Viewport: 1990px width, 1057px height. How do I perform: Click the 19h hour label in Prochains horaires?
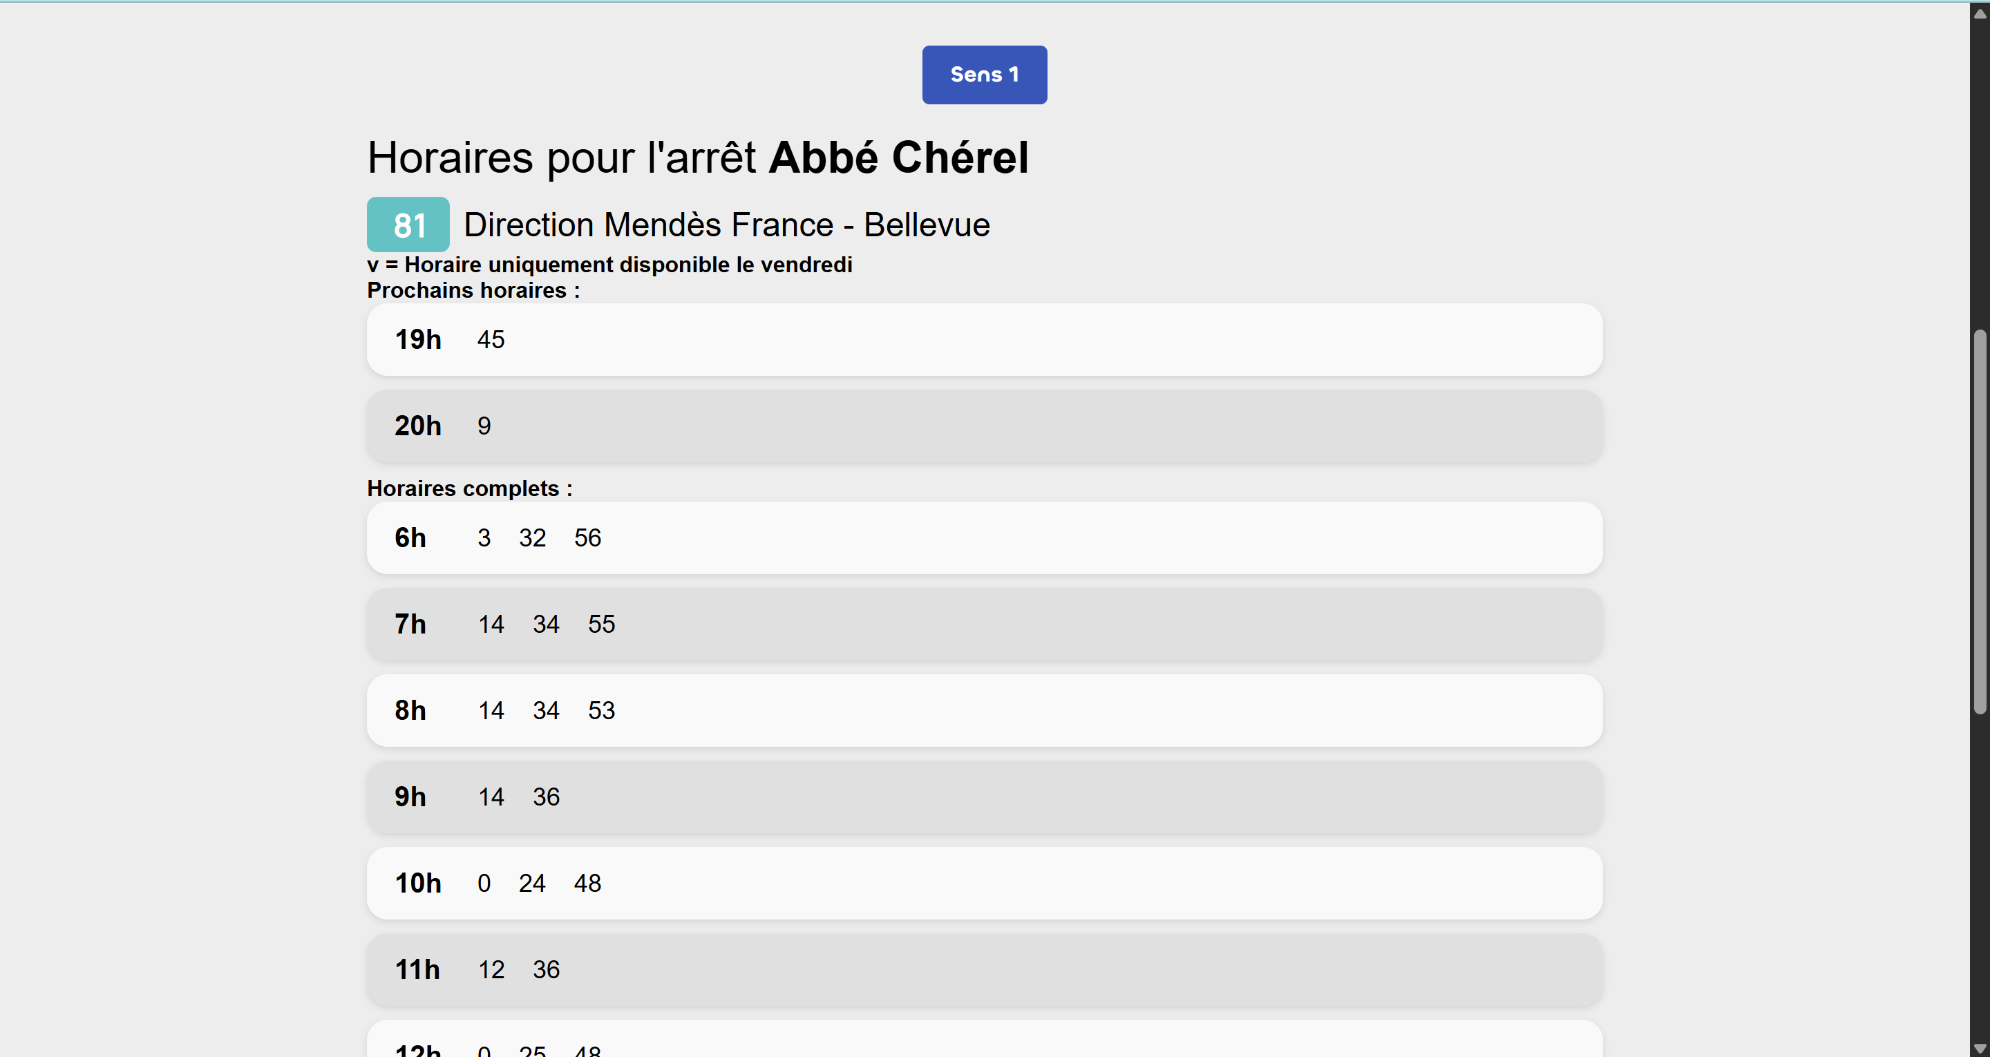pyautogui.click(x=418, y=340)
